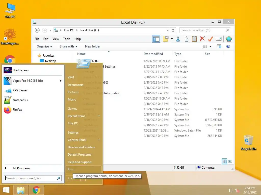This screenshot has height=195, width=261.
Task: Open the Share with dropdown
Action: 68,46
